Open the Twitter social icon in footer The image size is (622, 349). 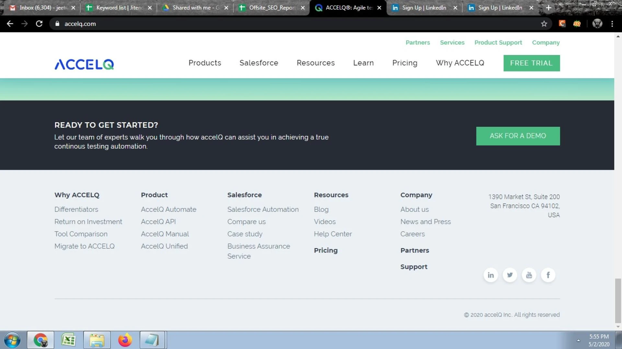[510, 275]
